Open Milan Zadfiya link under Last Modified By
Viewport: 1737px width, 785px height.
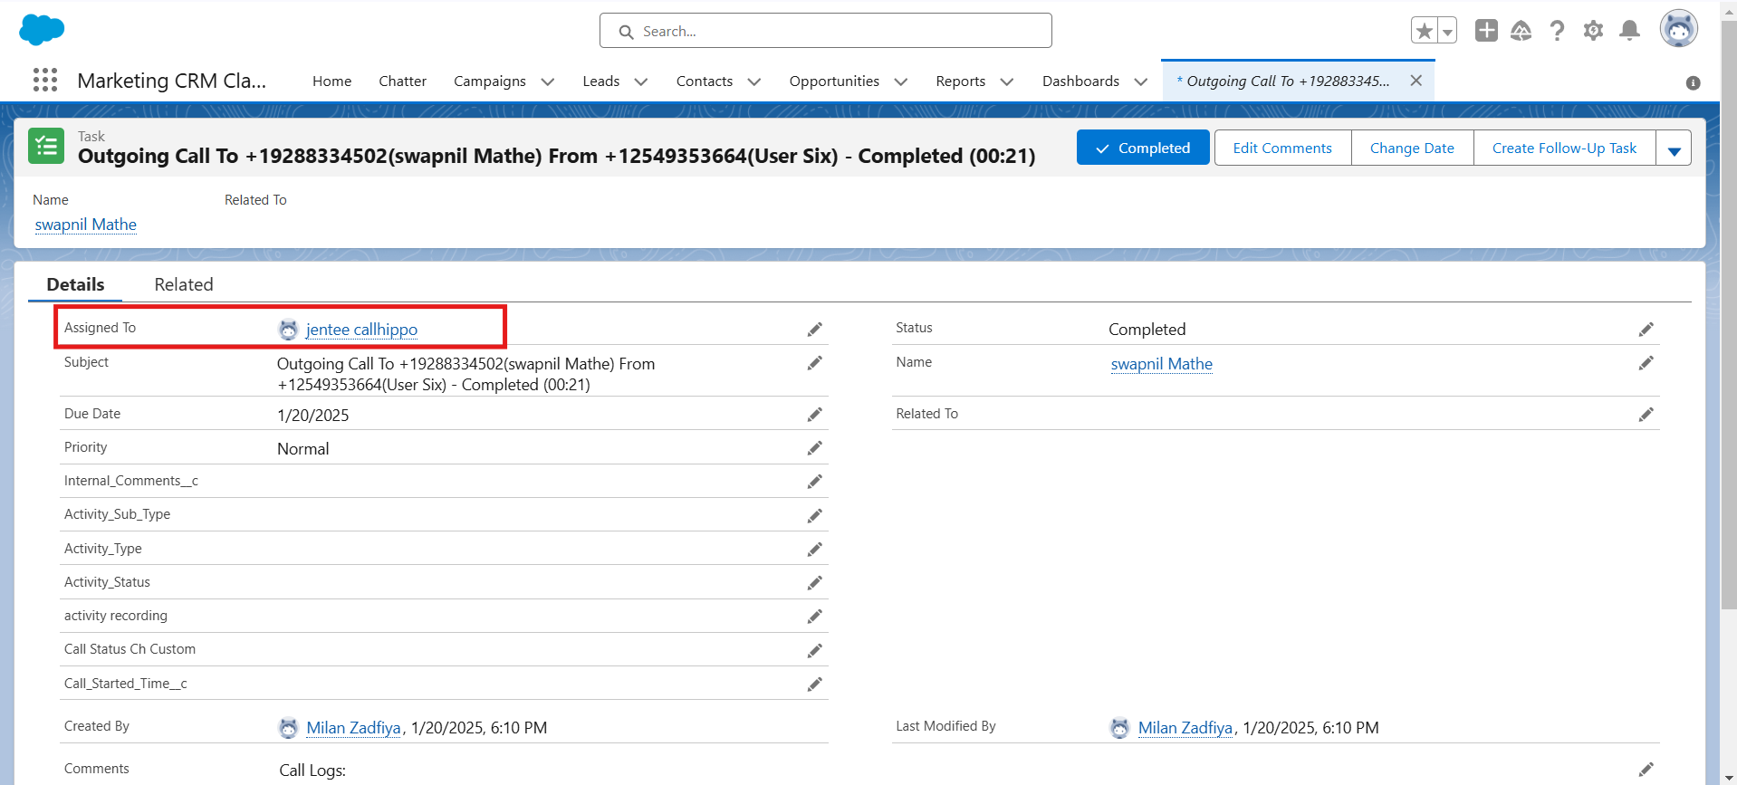(1185, 728)
